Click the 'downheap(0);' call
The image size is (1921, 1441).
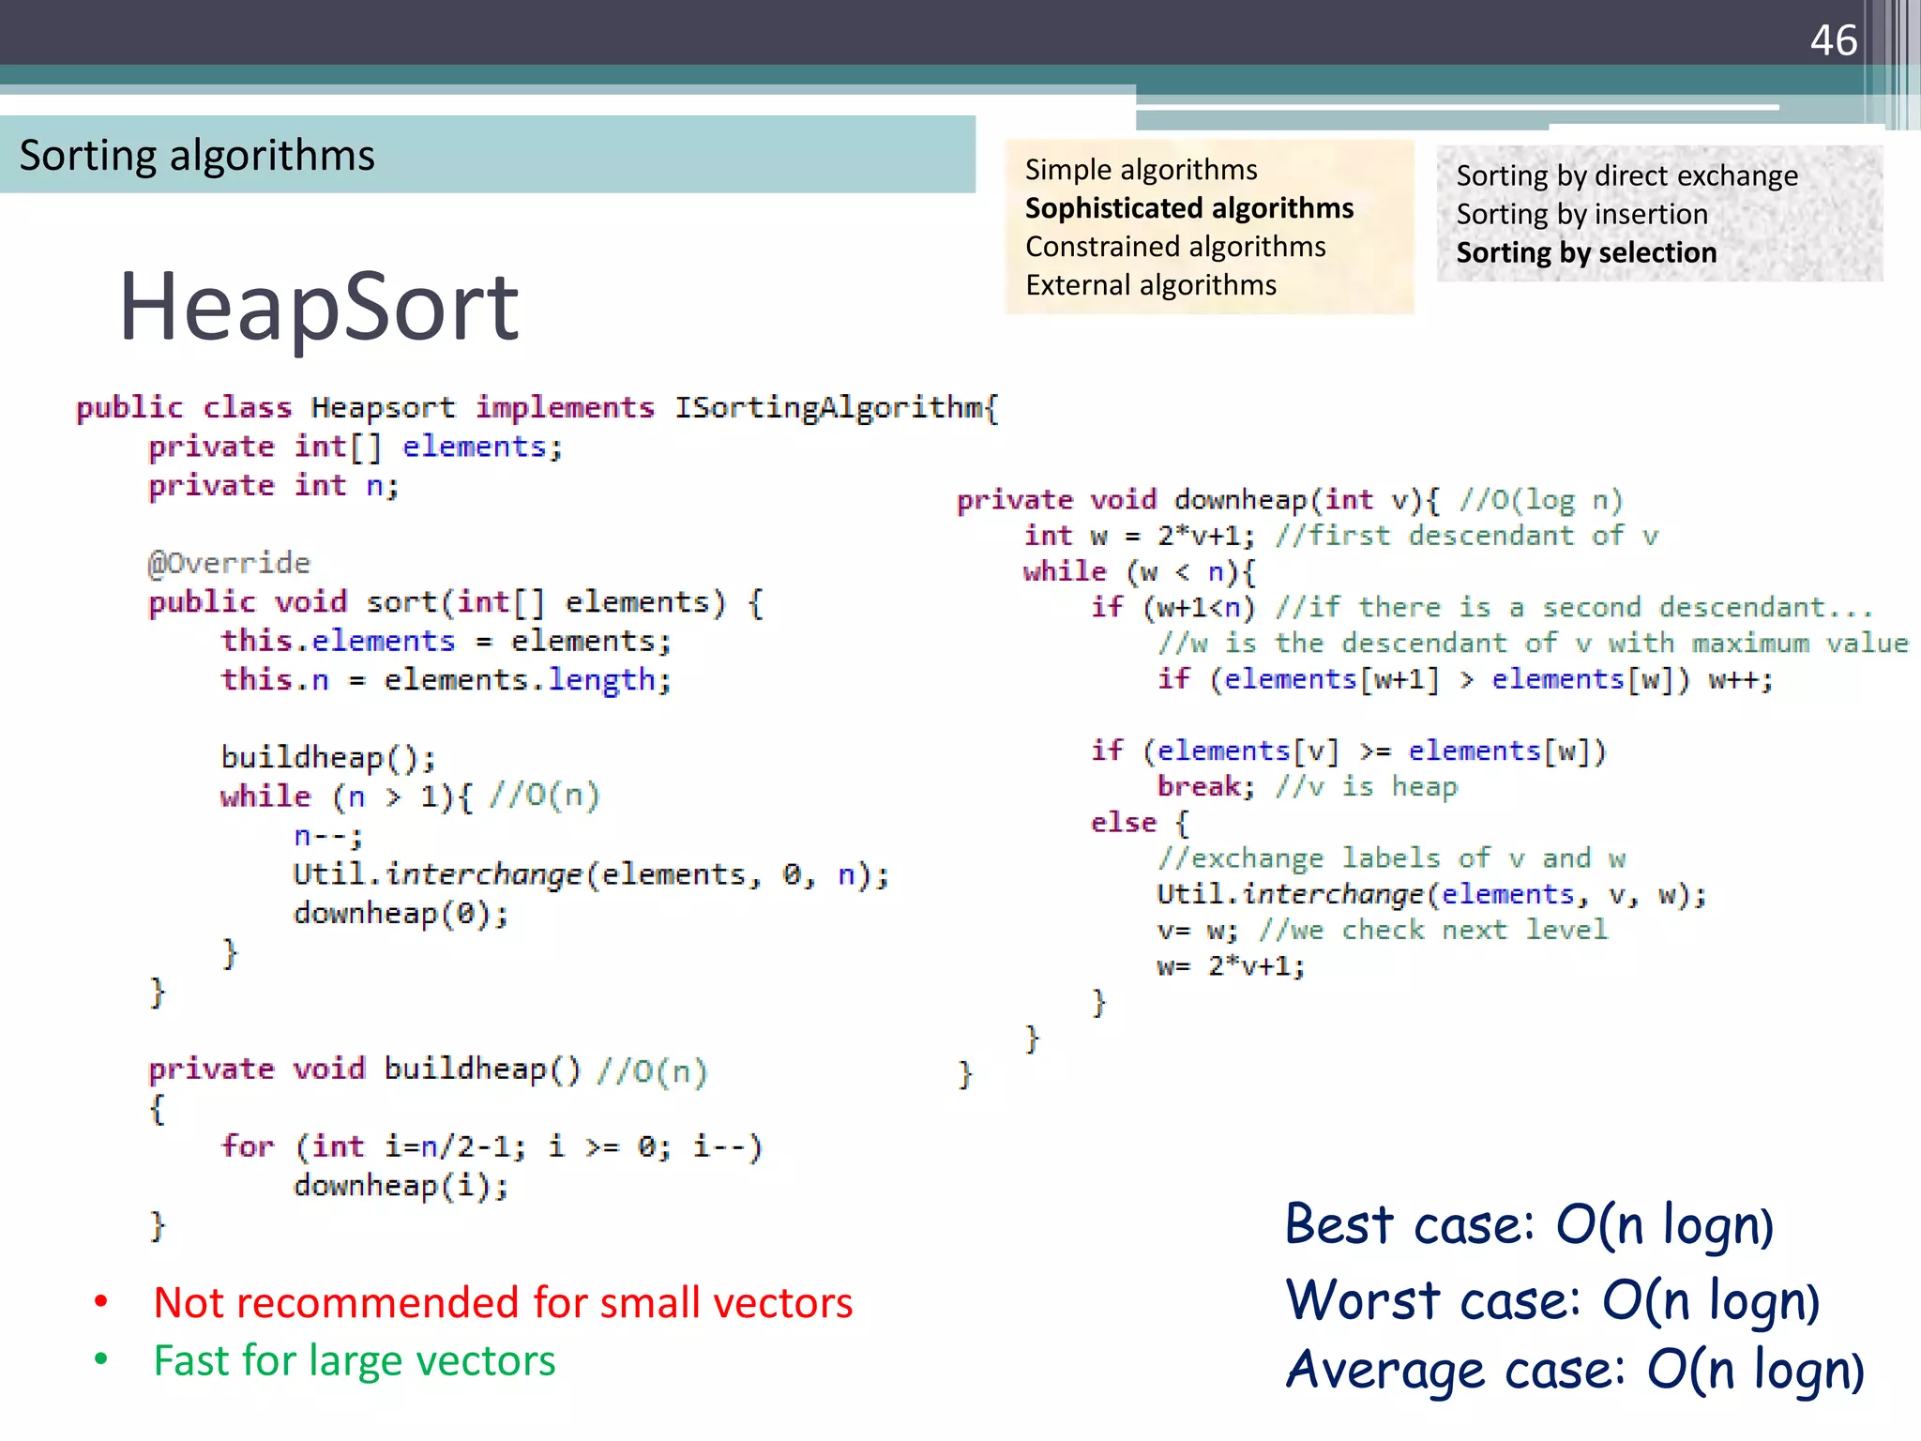401,914
